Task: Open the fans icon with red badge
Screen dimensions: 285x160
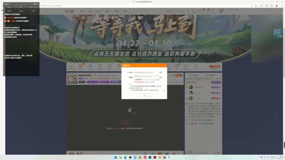Action: click(x=176, y=66)
